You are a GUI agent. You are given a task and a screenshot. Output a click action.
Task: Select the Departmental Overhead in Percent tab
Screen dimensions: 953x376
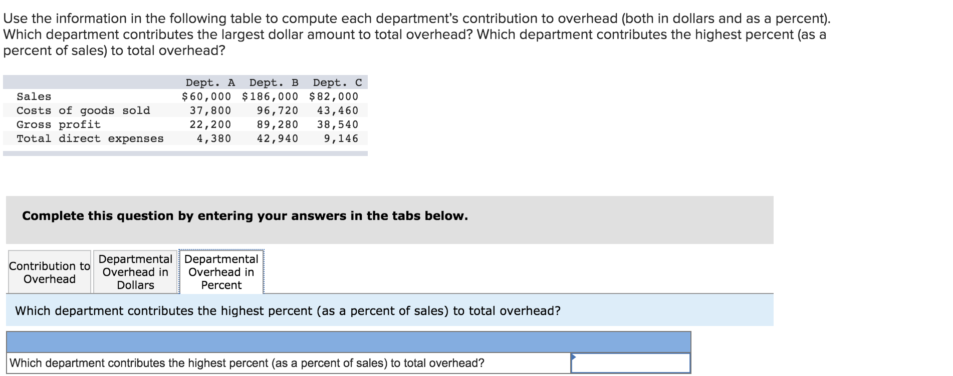coord(220,272)
